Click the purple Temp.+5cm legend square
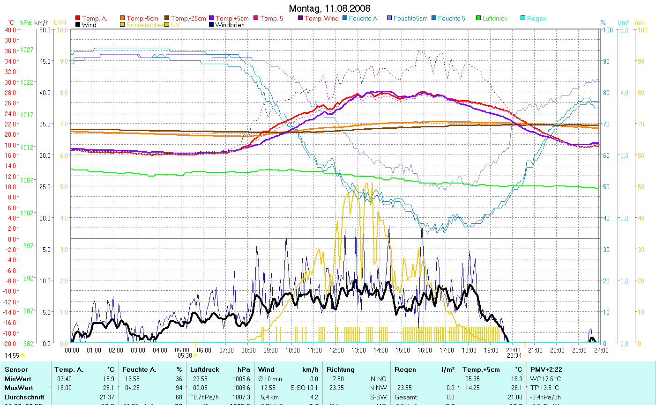This screenshot has width=656, height=405. [212, 18]
